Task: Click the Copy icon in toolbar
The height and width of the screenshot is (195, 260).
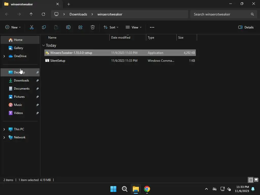Action: click(x=44, y=27)
